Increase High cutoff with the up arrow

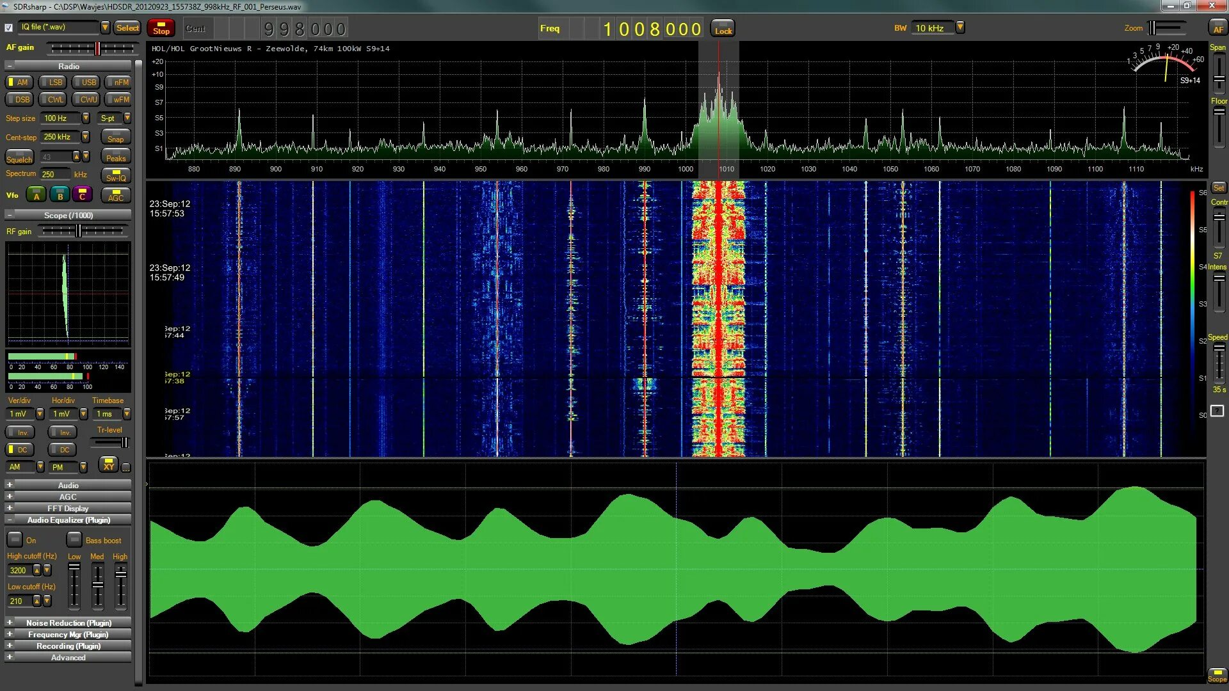tap(36, 570)
